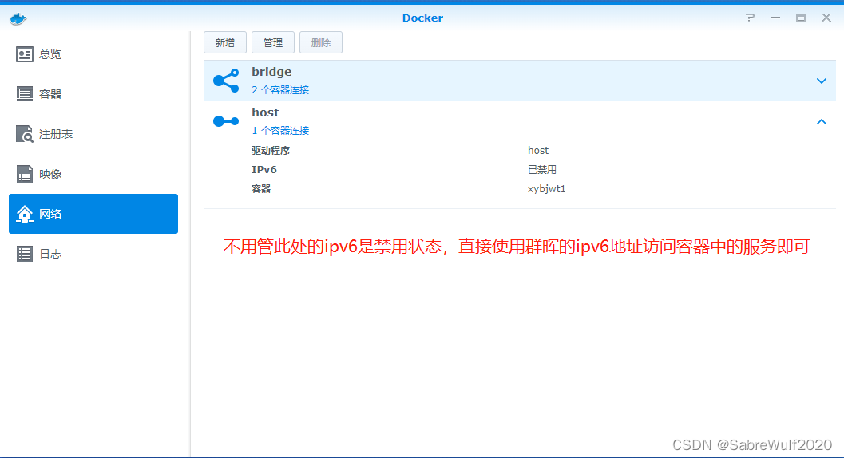Open the 日志 log icon

[x=24, y=254]
